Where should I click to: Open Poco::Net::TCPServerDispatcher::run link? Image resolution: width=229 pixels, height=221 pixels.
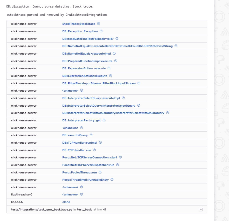pos(88,165)
